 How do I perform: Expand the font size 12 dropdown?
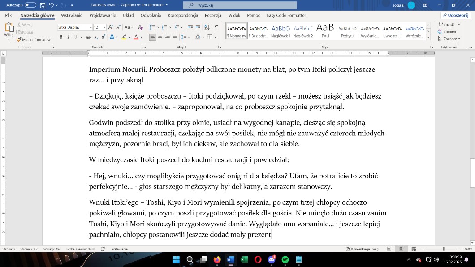coord(104,27)
